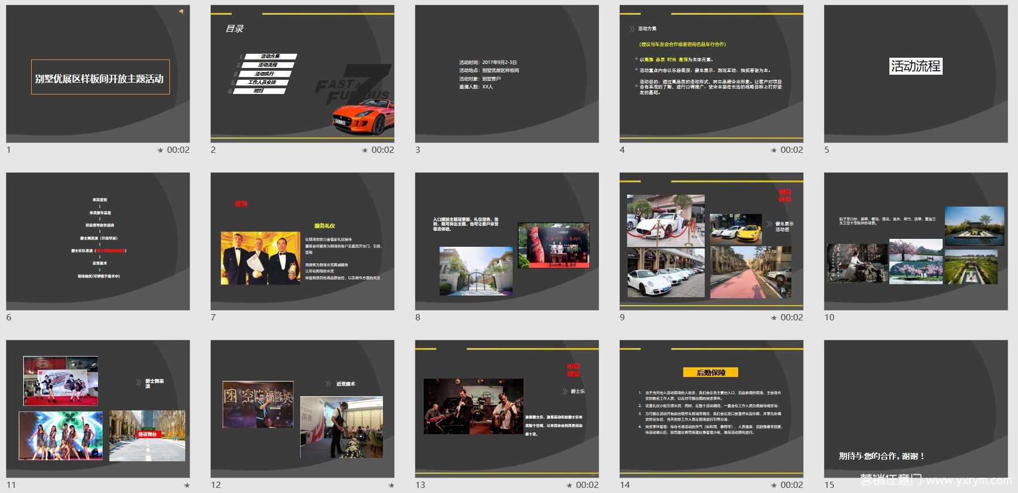Click slide number label 6
The width and height of the screenshot is (1018, 493).
(8, 318)
